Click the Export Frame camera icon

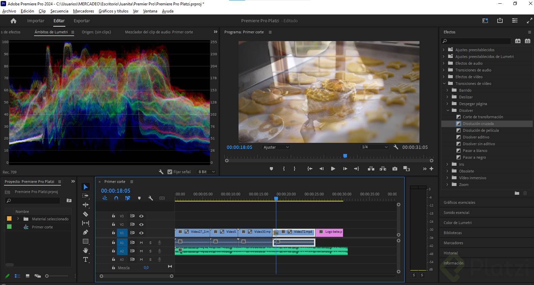pos(395,169)
